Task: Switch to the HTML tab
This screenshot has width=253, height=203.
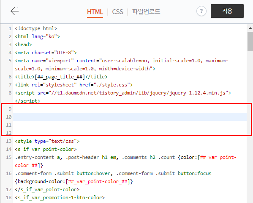Action: [x=95, y=12]
